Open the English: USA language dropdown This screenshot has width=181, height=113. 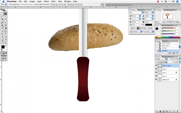click(x=136, y=32)
